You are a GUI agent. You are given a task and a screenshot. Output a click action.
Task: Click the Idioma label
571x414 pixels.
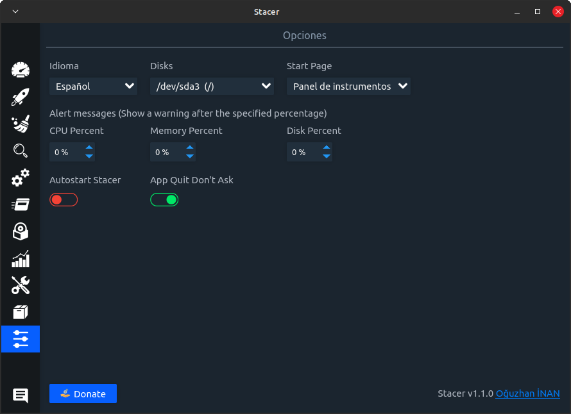(x=64, y=66)
